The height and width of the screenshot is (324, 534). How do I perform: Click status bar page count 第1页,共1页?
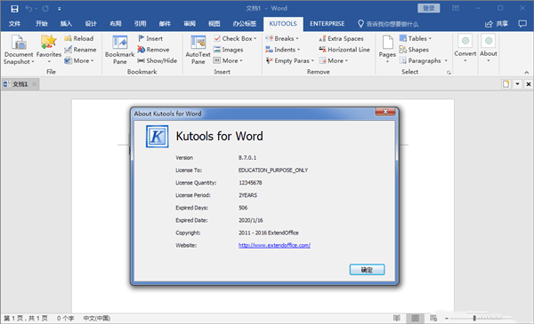point(26,318)
